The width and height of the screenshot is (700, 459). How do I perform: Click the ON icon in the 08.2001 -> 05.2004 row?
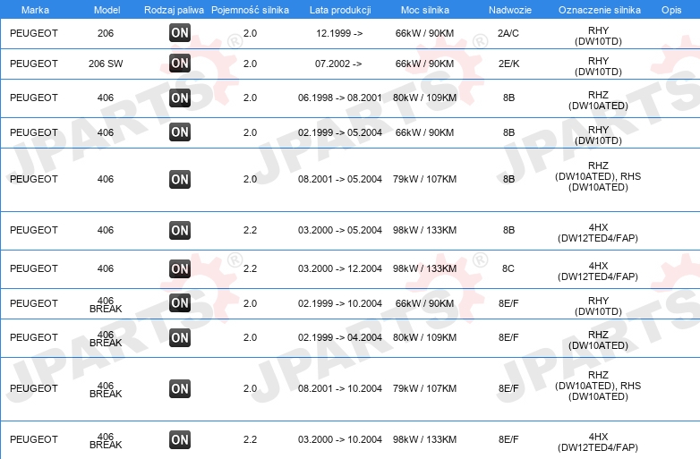180,179
